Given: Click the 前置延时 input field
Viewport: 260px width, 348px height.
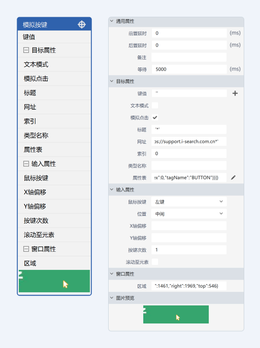Looking at the screenshot, I should point(189,33).
